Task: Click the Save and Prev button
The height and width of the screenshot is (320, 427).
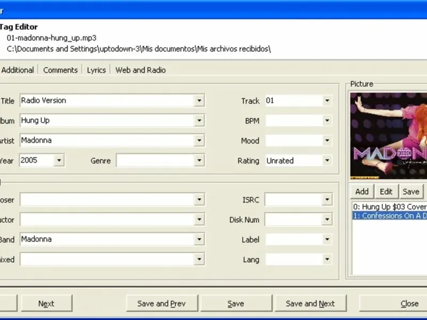Action: [162, 303]
